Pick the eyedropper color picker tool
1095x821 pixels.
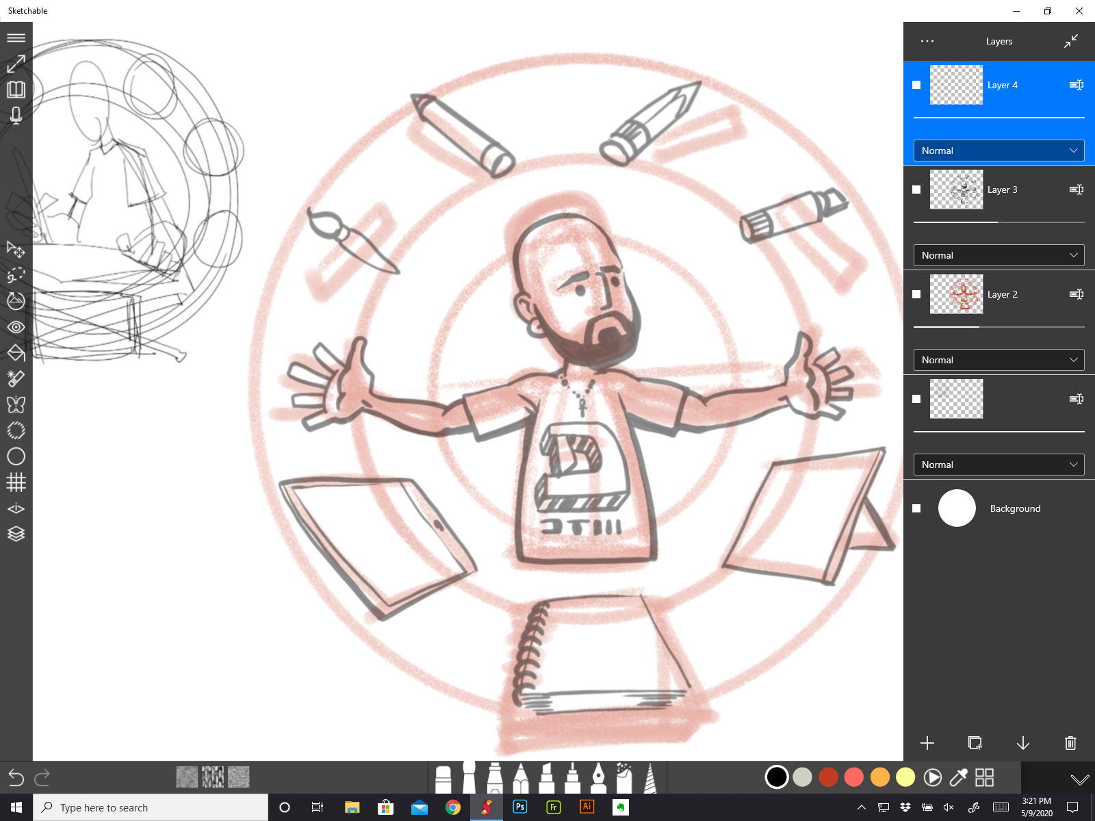[958, 777]
